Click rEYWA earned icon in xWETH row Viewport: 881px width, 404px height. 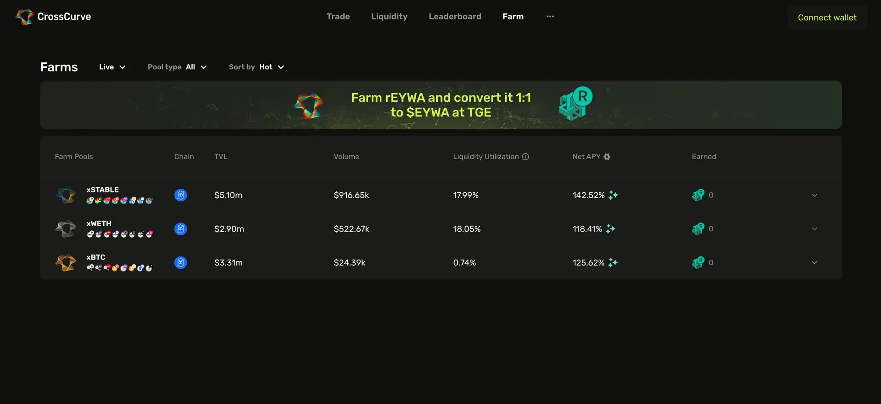click(x=698, y=229)
